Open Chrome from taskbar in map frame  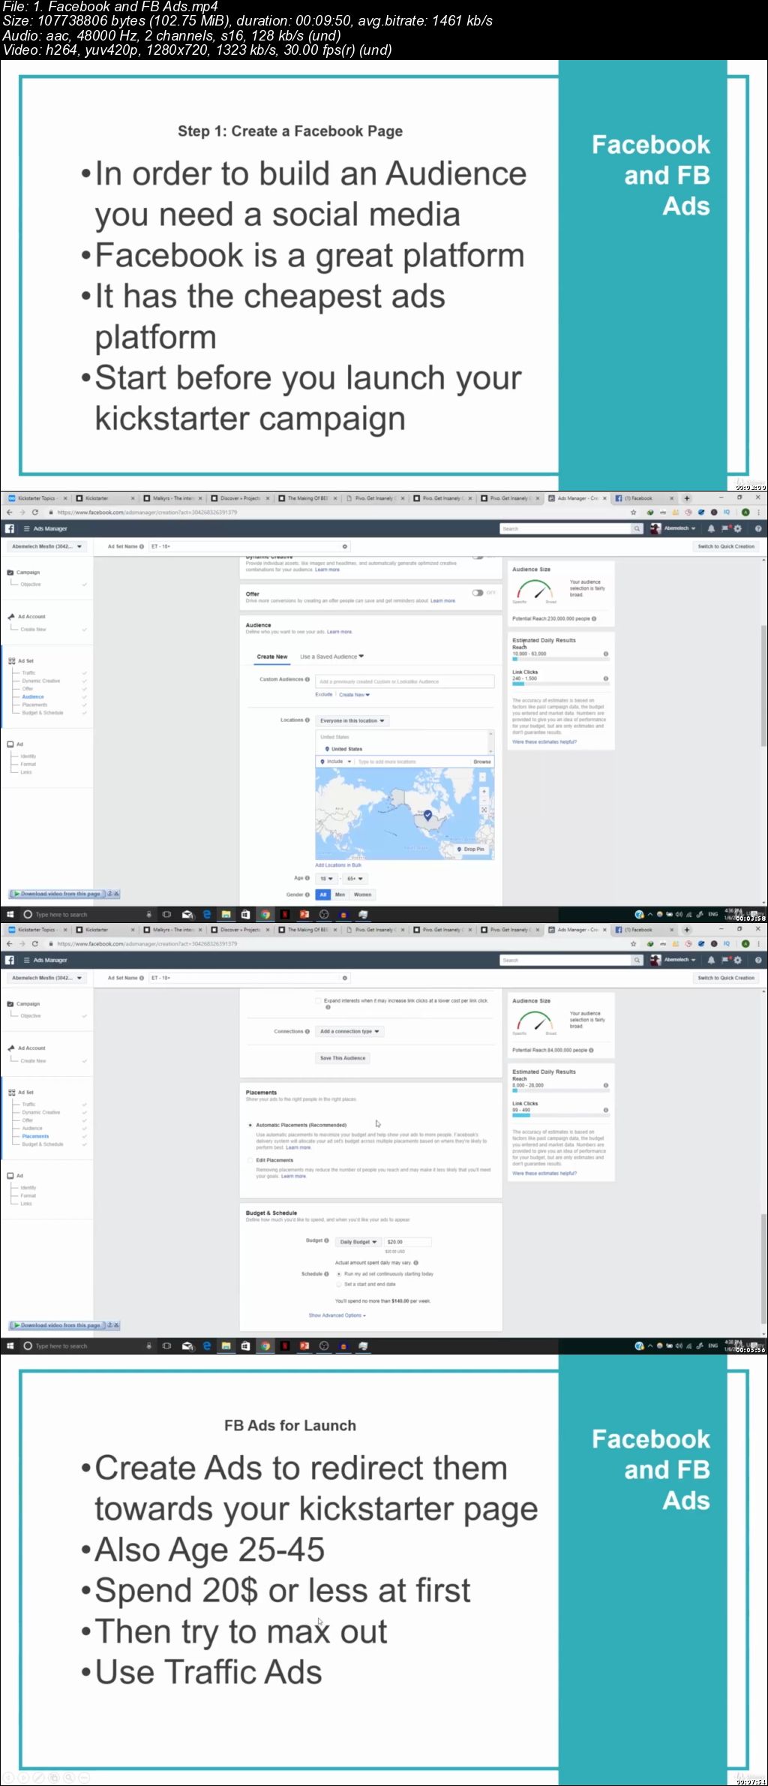tap(265, 914)
